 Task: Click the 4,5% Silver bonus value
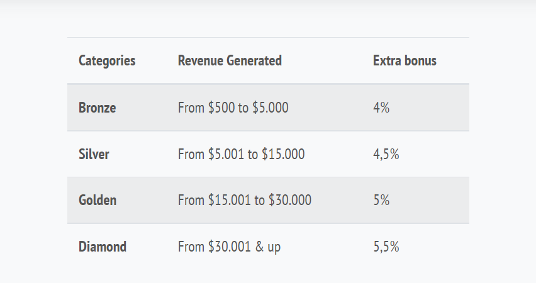386,154
